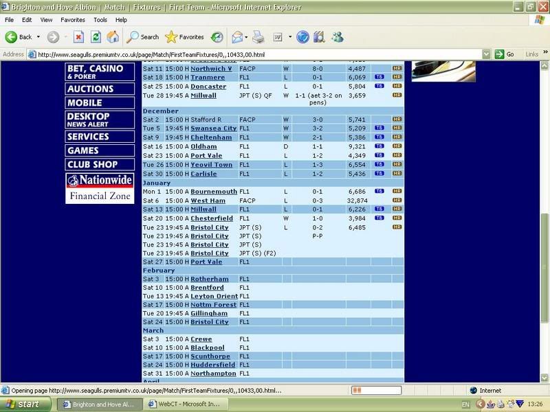Open Back button history dropdown arrow
550x412 pixels.
pos(38,37)
